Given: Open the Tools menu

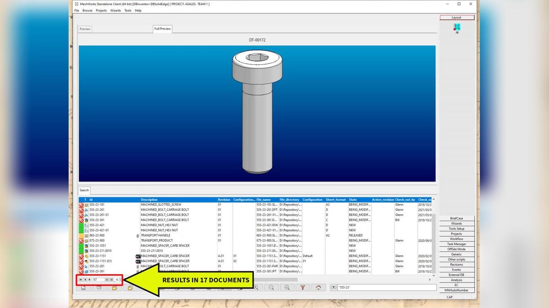Looking at the screenshot, I should (x=128, y=11).
